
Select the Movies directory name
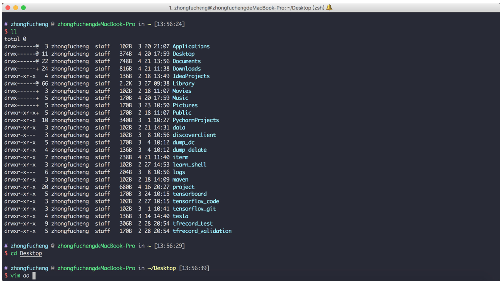point(182,91)
